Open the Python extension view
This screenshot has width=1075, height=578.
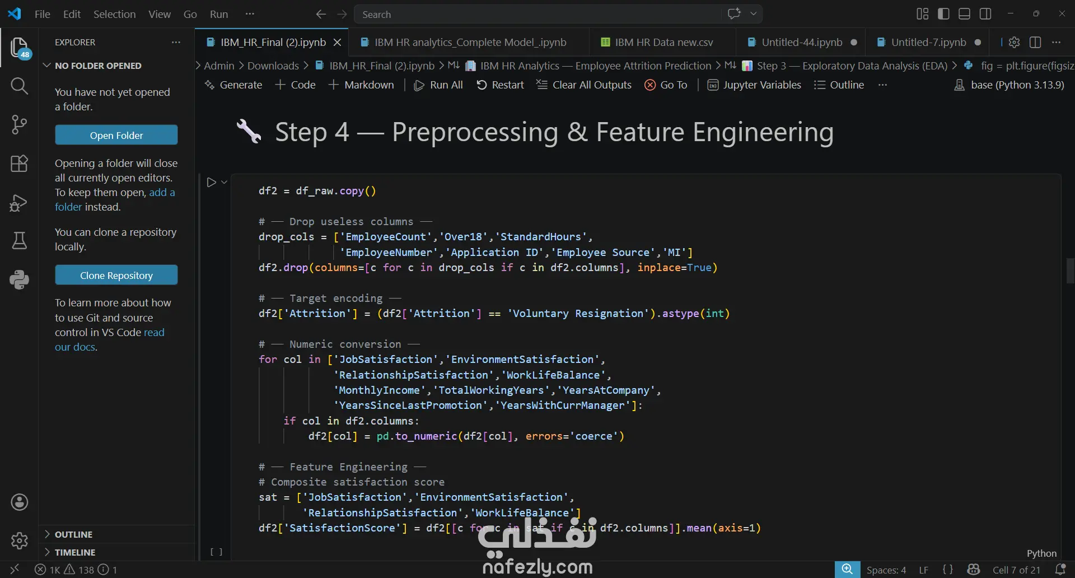19,279
